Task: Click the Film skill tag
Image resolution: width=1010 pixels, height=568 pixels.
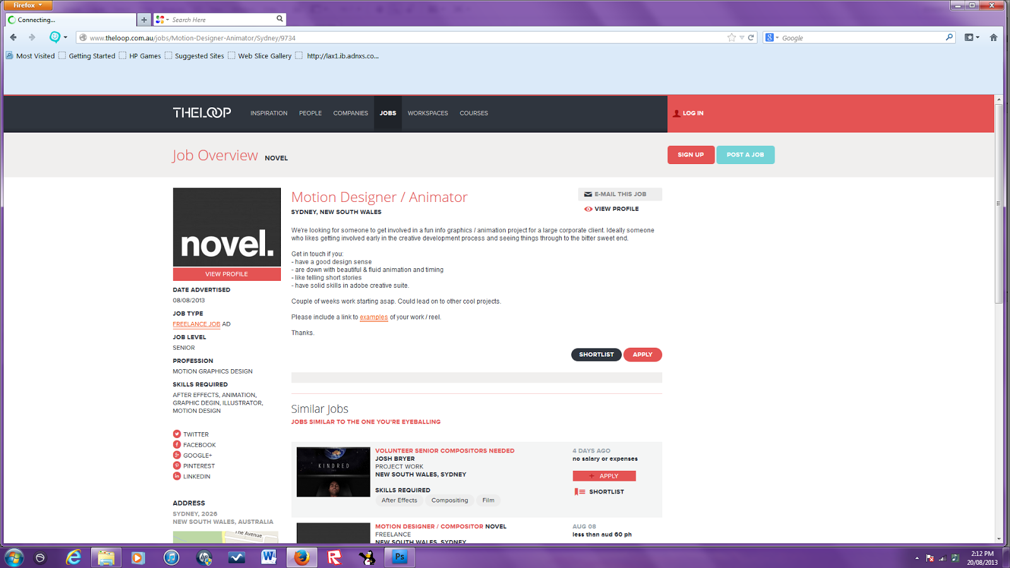Action: pyautogui.click(x=489, y=500)
